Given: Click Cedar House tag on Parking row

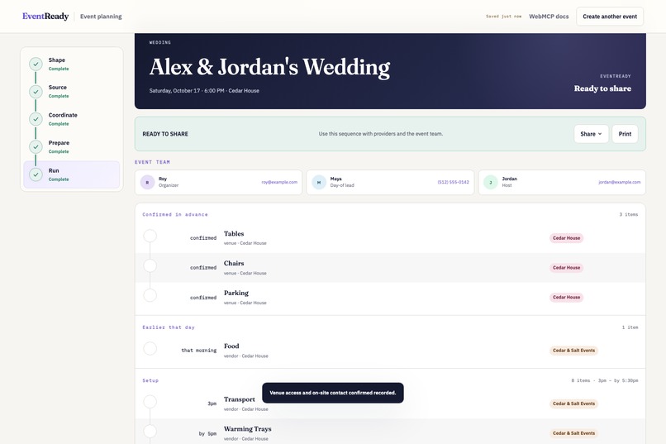Looking at the screenshot, I should tap(566, 298).
